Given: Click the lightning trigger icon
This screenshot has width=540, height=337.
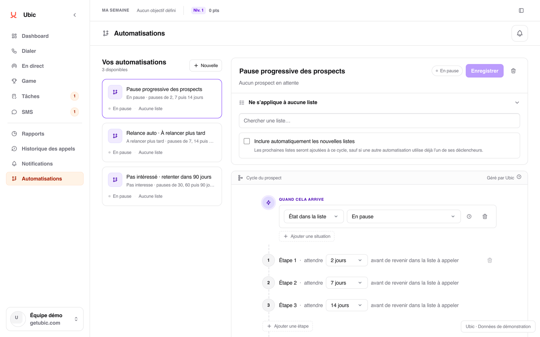Looking at the screenshot, I should pyautogui.click(x=268, y=203).
